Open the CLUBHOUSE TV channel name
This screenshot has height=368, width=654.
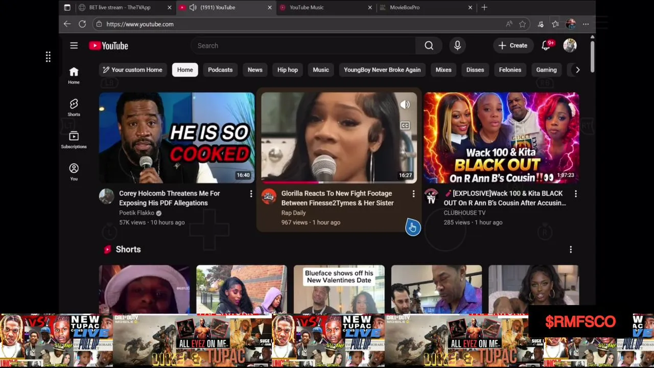tap(464, 213)
